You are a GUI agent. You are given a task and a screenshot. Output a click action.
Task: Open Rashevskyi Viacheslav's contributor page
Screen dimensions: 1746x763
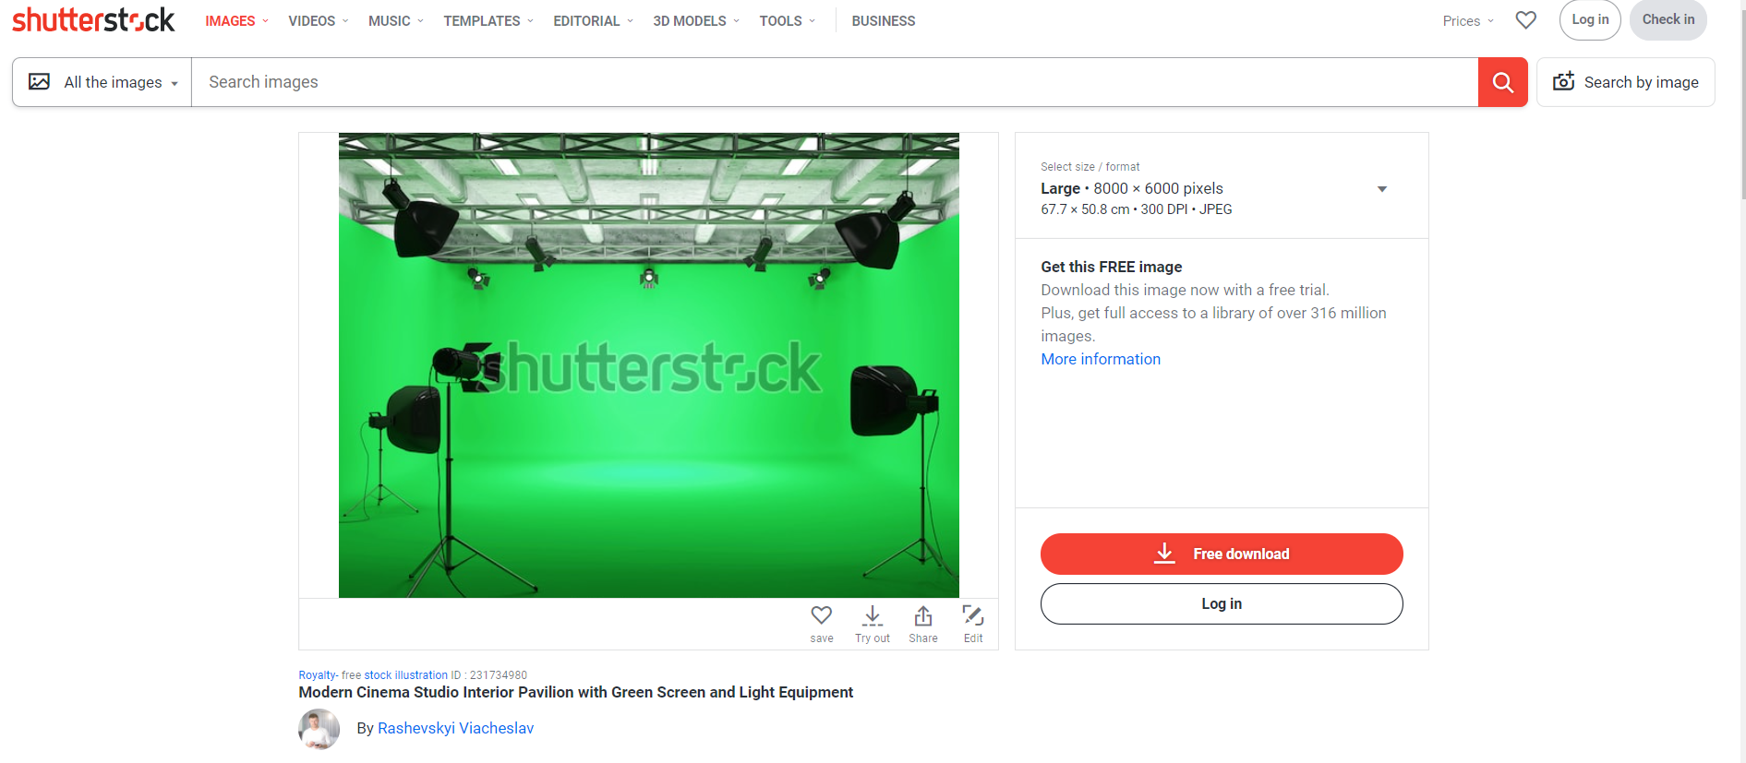[455, 728]
